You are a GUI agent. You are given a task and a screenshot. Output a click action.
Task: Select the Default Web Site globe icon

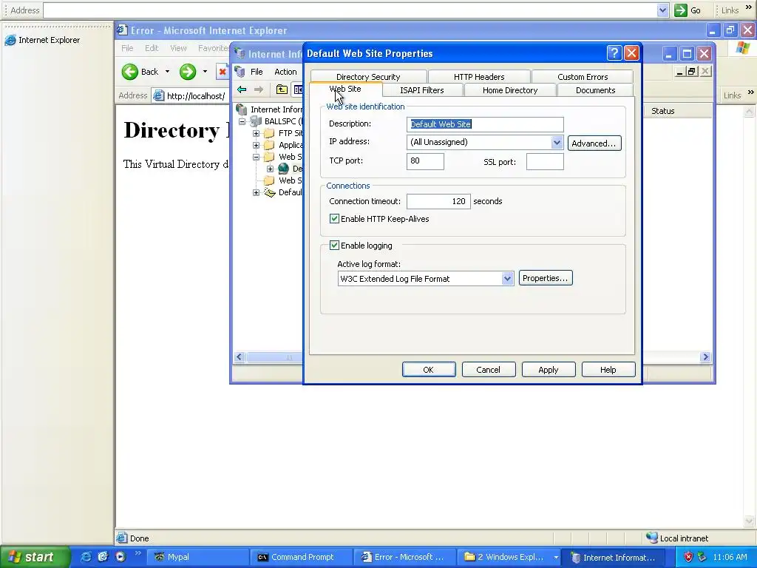[x=283, y=169]
